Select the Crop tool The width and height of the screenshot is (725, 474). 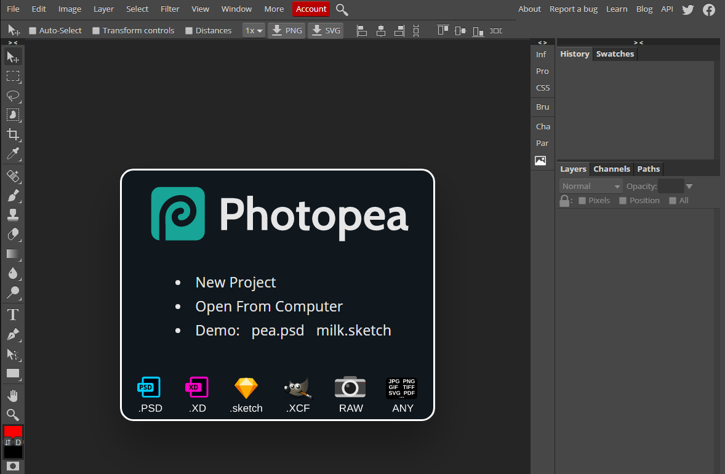pos(13,135)
